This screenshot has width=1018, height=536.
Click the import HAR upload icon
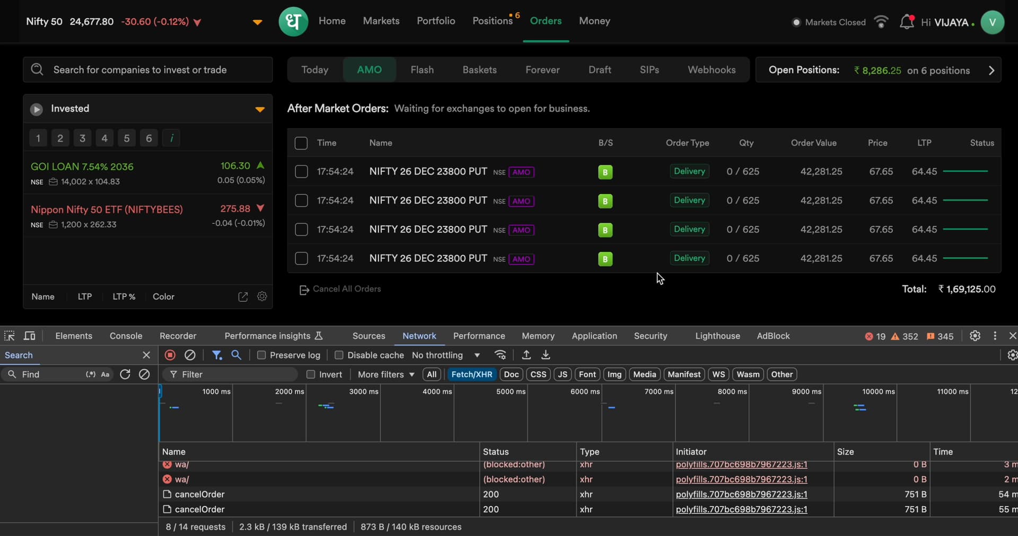coord(526,355)
